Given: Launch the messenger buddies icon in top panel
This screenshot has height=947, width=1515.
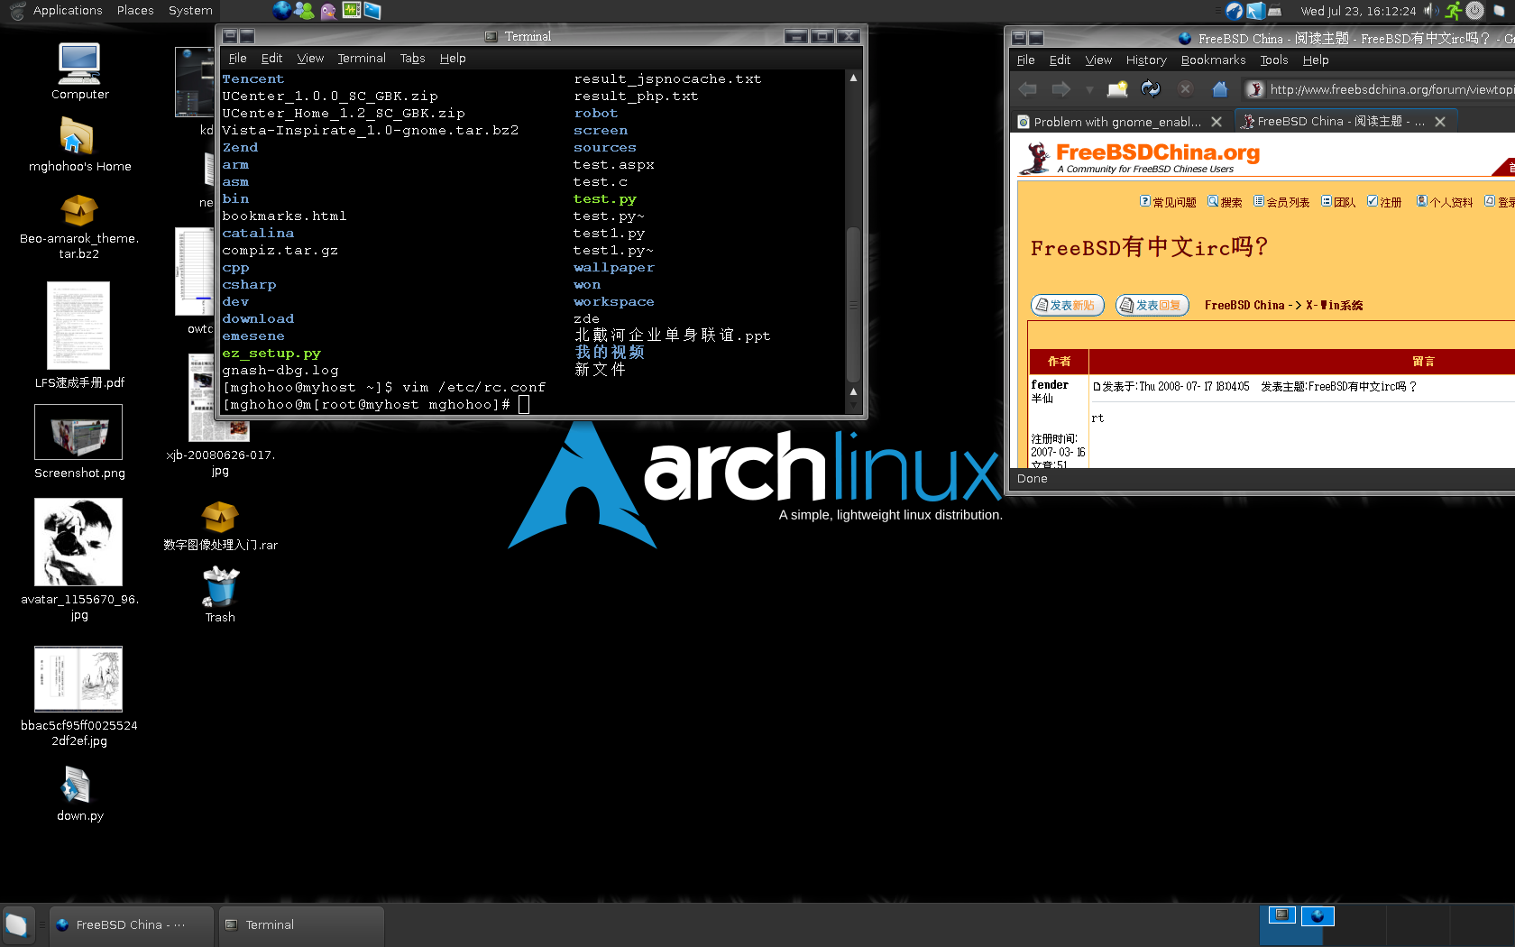Looking at the screenshot, I should point(305,11).
